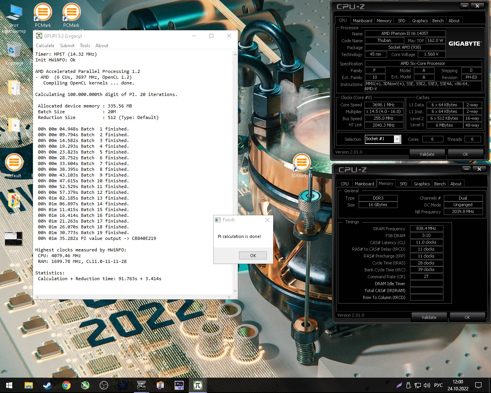Image resolution: width=491 pixels, height=393 pixels.
Task: Click the GIGABYTE logo in CPU-Z
Action: (465, 43)
